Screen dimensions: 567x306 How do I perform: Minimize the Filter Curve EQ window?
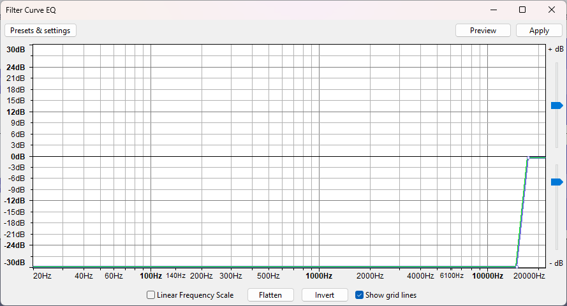click(x=493, y=10)
